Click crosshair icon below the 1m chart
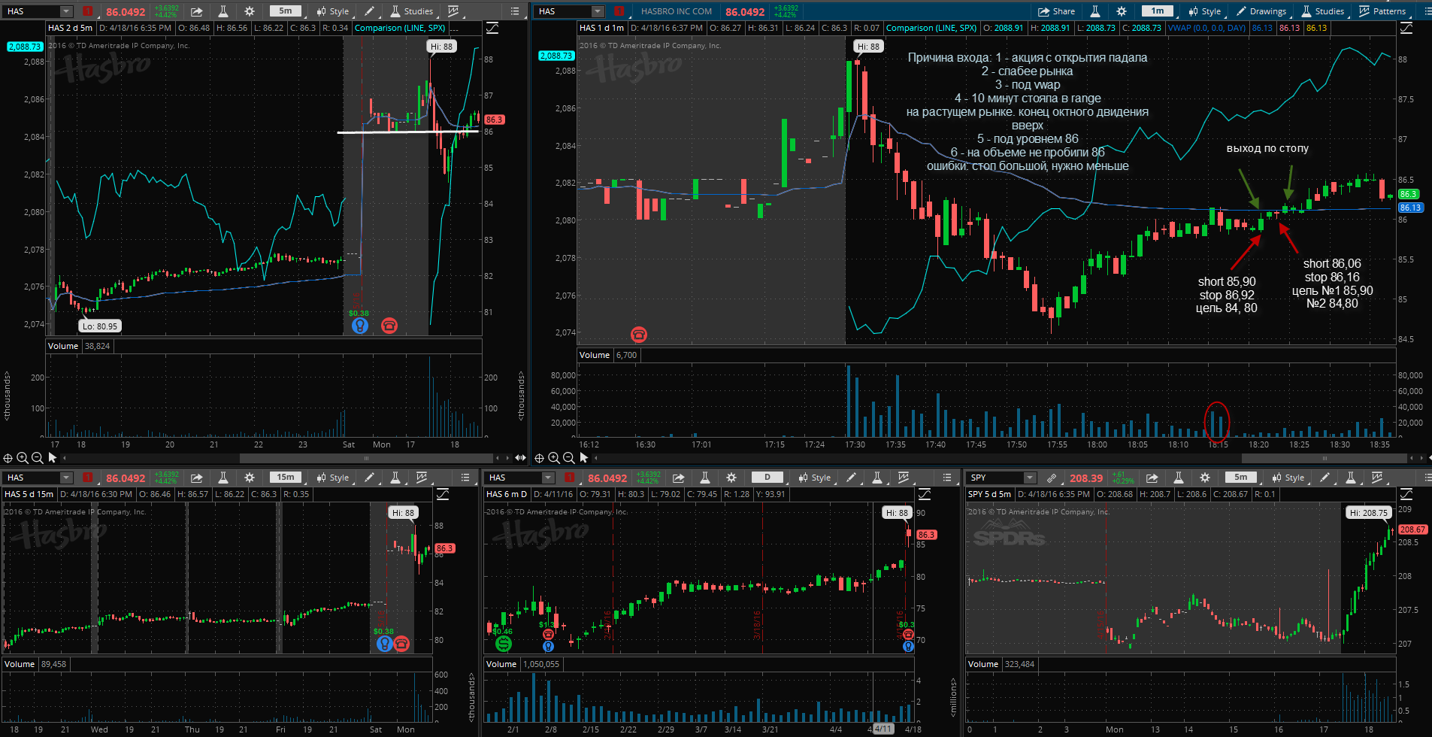 pos(539,457)
